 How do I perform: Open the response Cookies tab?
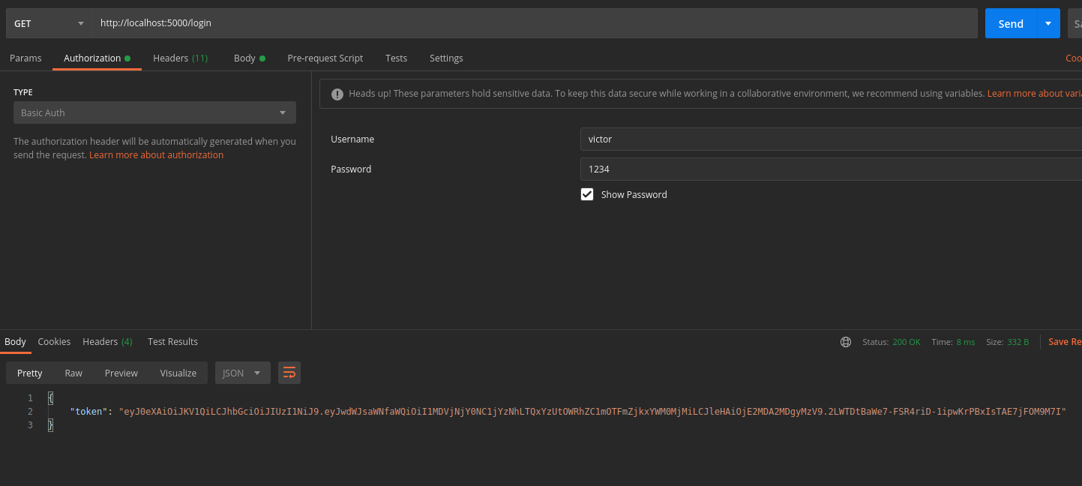point(54,341)
